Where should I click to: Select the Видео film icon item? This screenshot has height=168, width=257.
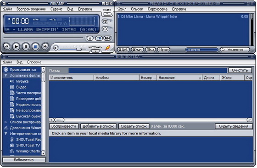[x=21, y=87]
